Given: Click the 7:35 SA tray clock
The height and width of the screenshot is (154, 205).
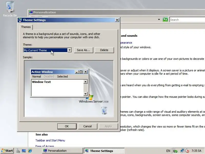Looking at the screenshot, I should click(197, 151).
